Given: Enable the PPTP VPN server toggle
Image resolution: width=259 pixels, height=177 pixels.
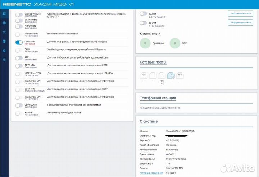Looking at the screenshot, I should click(x=19, y=66).
